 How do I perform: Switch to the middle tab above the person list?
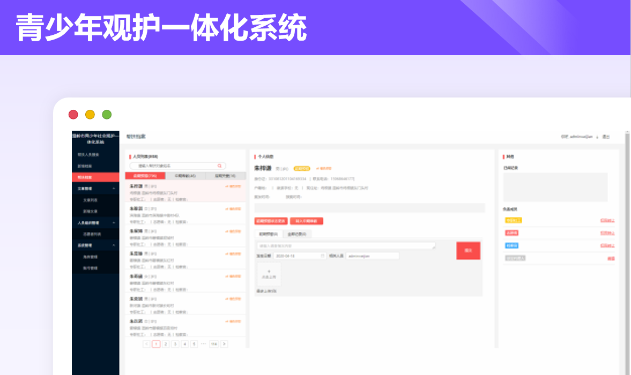tap(185, 176)
